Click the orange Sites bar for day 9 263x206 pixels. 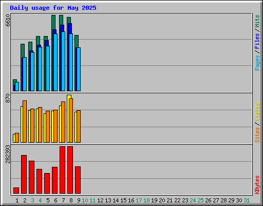(x=79, y=126)
